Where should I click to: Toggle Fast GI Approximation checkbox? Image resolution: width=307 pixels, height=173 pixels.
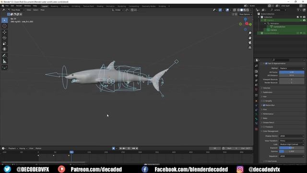click(266, 63)
